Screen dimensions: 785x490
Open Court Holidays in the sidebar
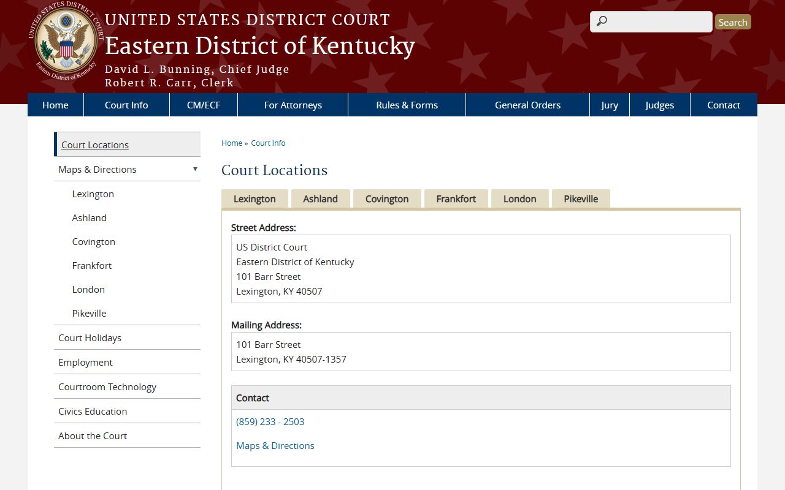pos(128,337)
